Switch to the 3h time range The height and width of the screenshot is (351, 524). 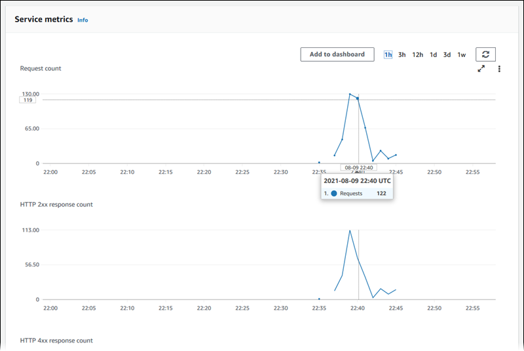tap(402, 55)
